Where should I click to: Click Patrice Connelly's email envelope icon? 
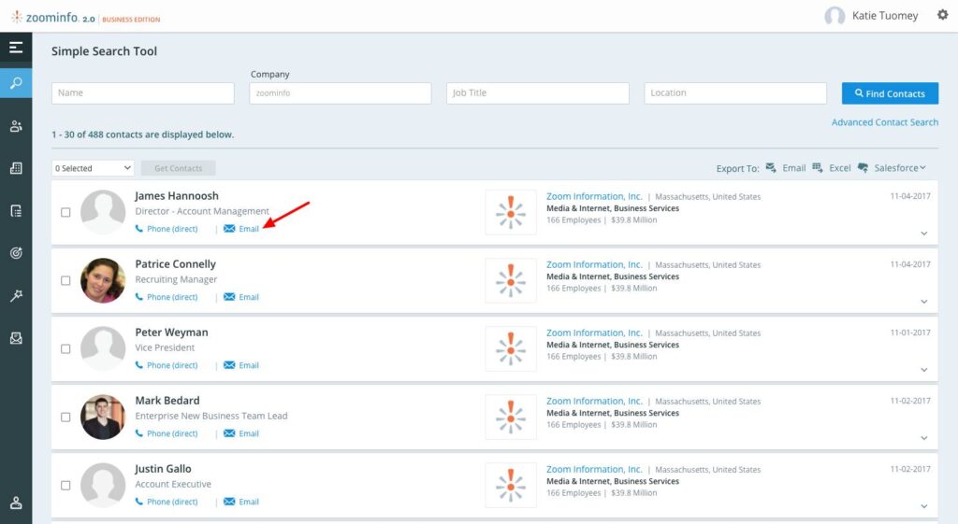229,297
